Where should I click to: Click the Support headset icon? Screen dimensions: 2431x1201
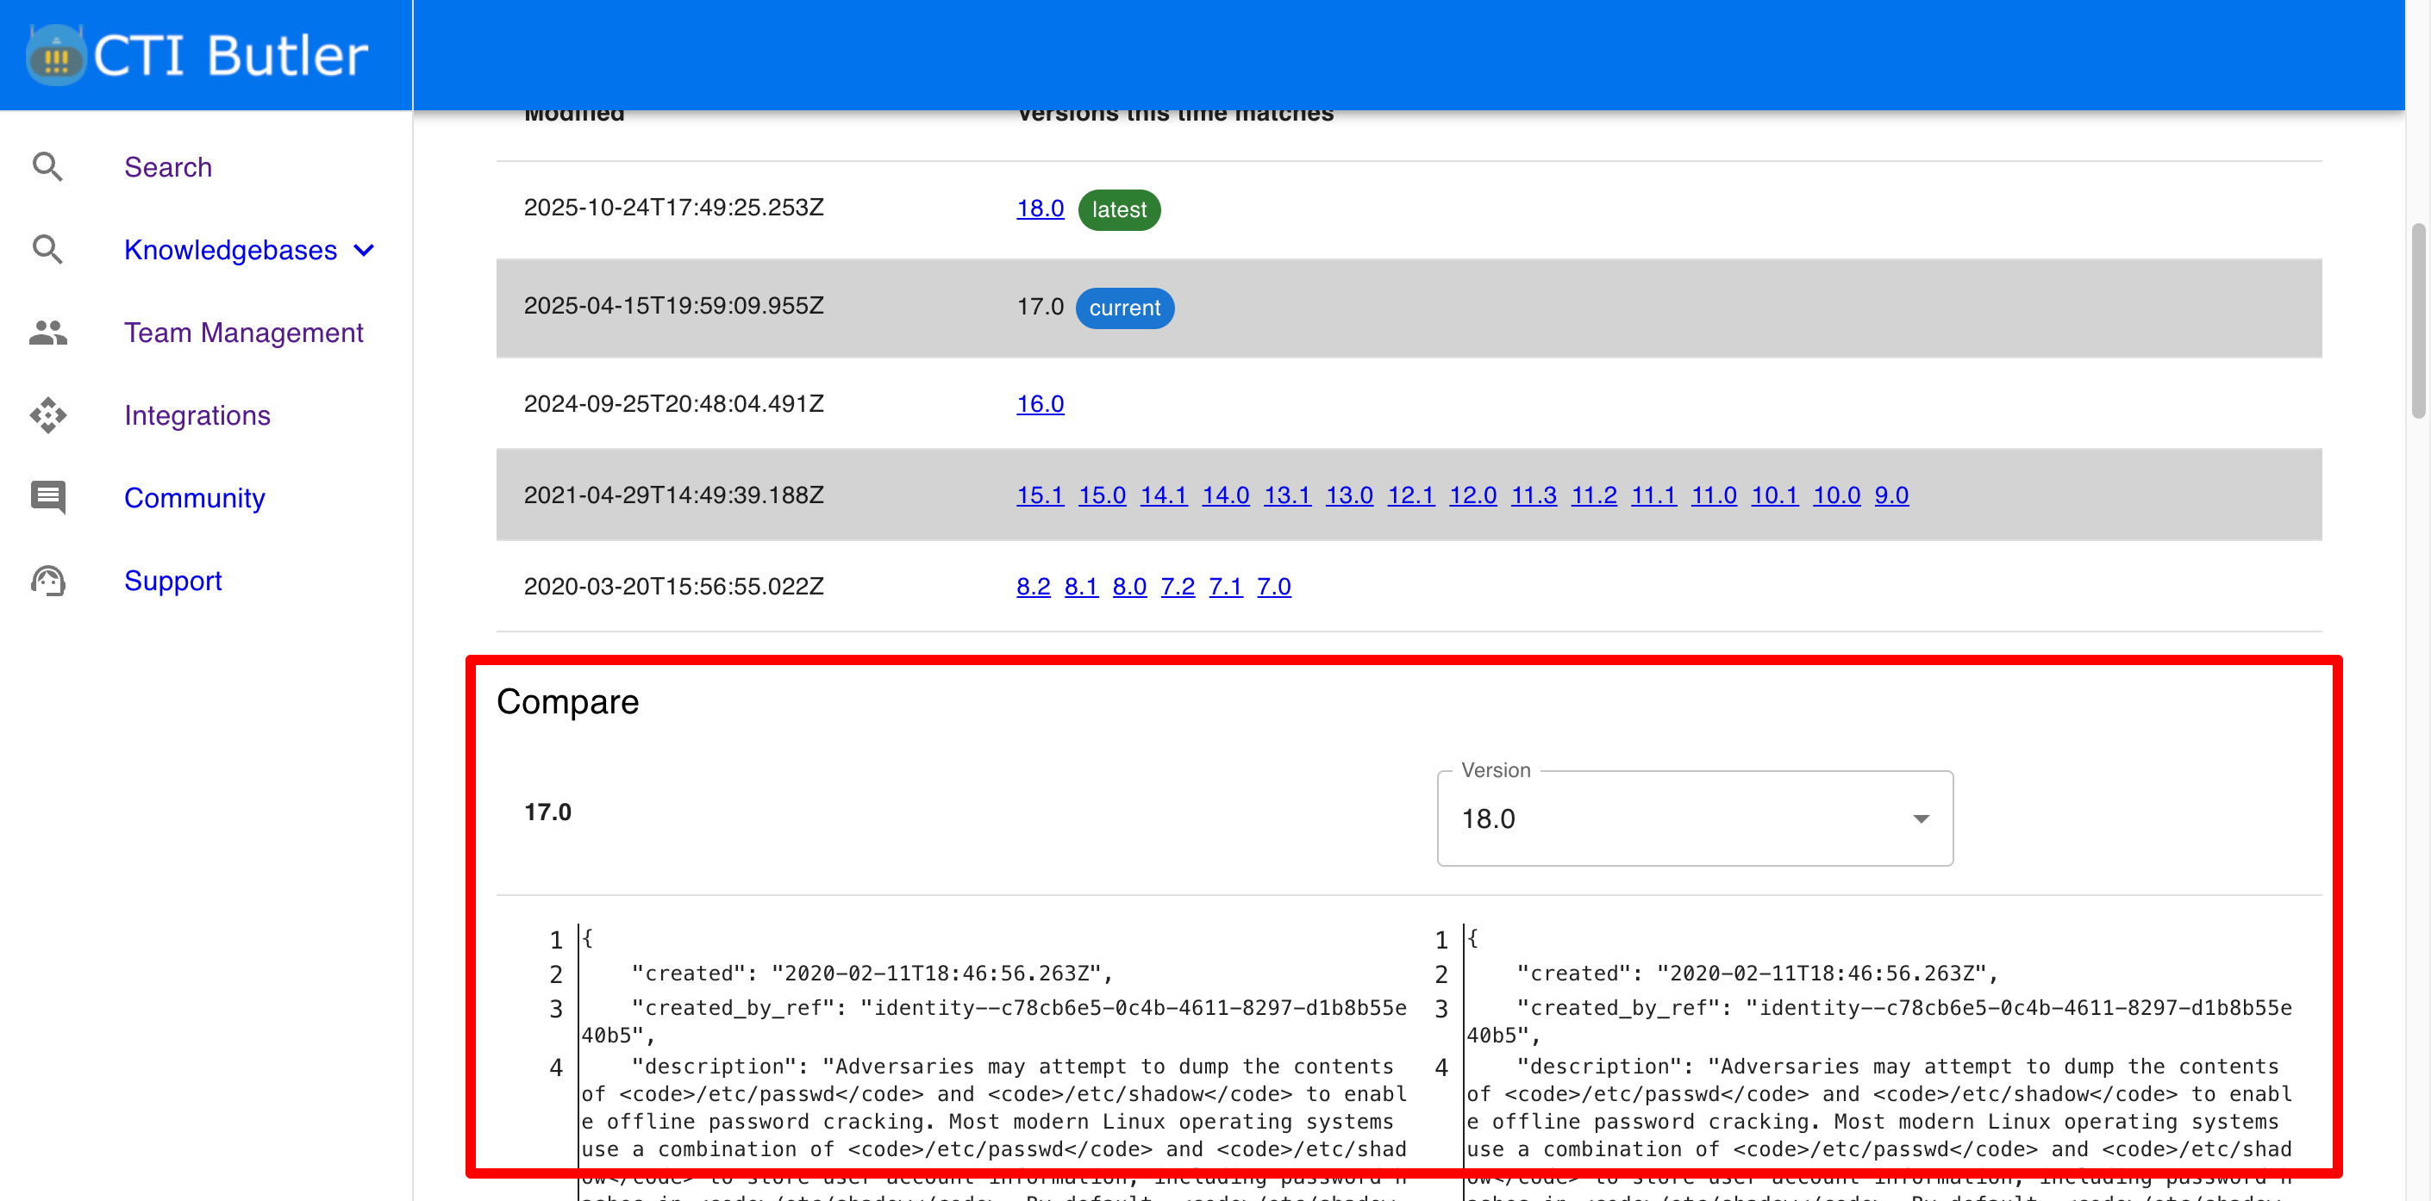(47, 580)
